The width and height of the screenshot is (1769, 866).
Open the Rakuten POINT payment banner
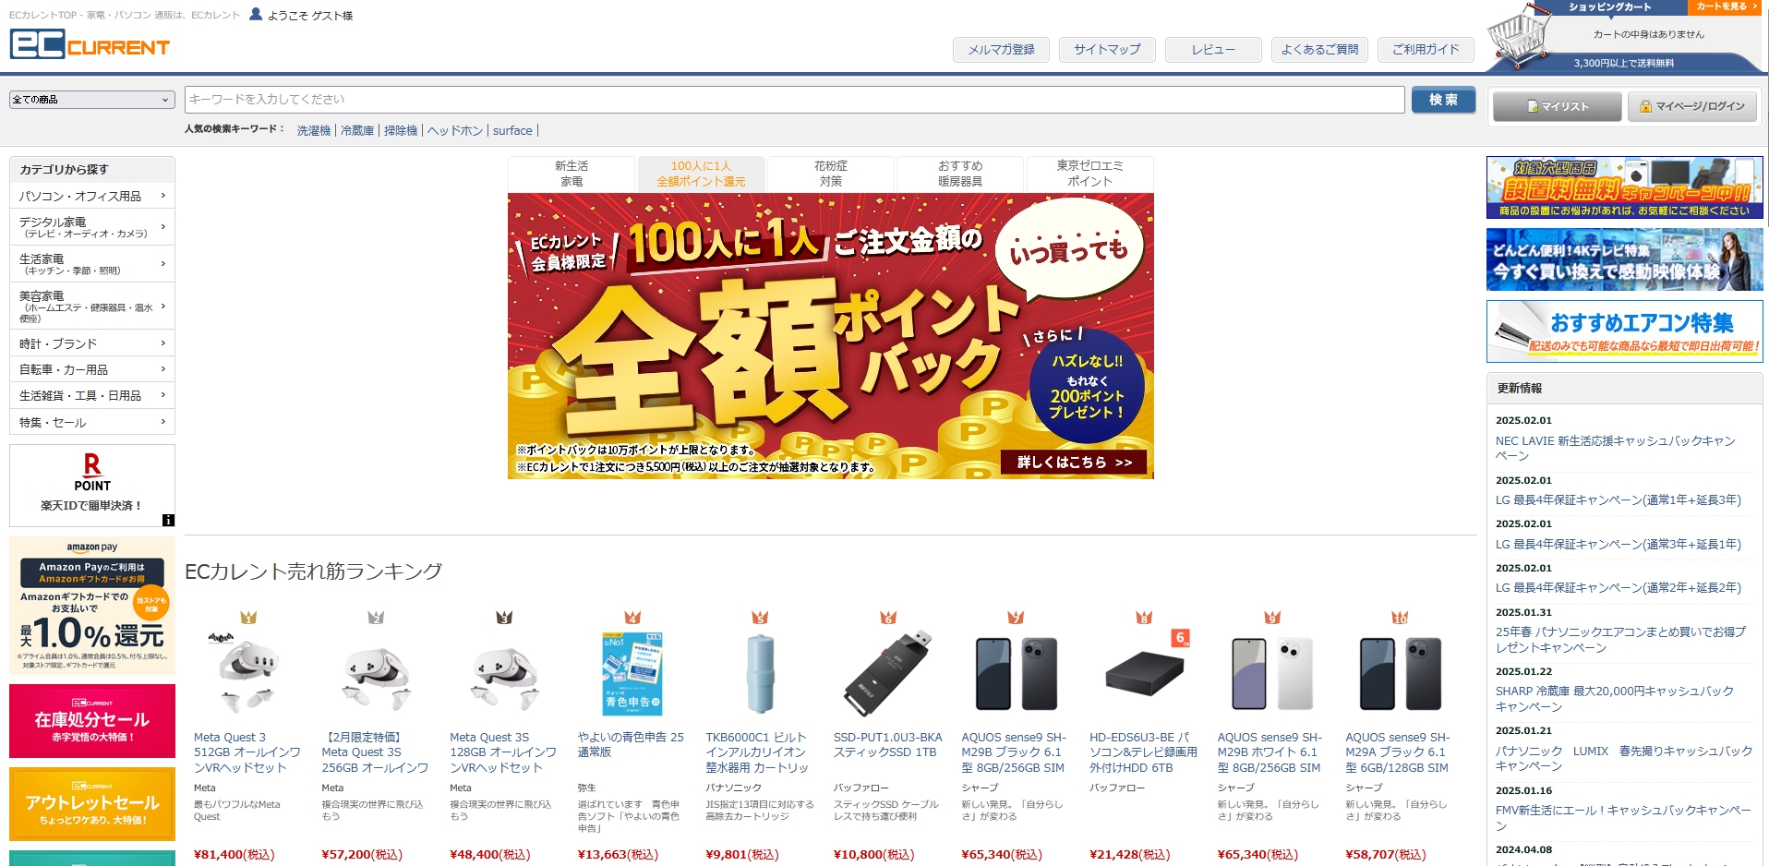pyautogui.click(x=92, y=486)
